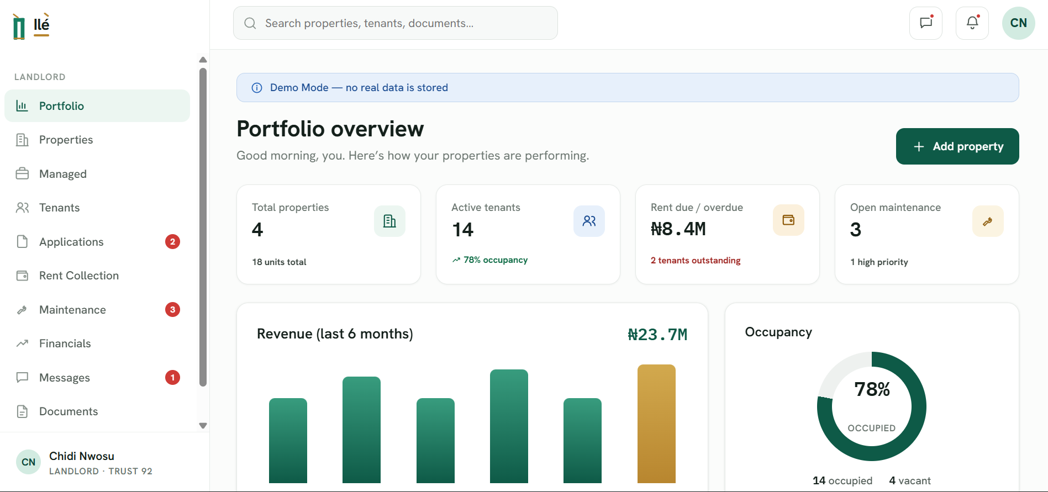Click the Portfolio chart icon in the sidebar
The width and height of the screenshot is (1048, 492).
[22, 105]
